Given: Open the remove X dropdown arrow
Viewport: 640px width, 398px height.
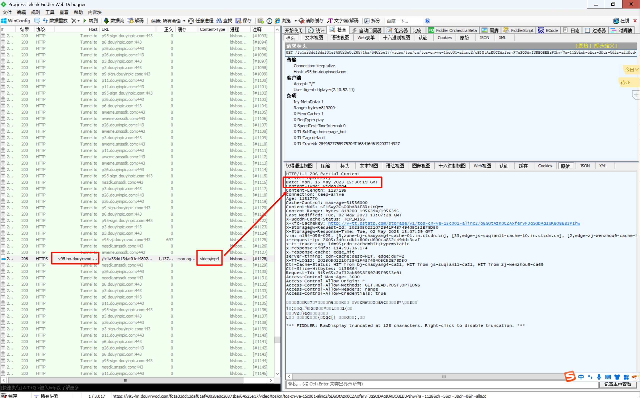Looking at the screenshot, I should click(78, 21).
